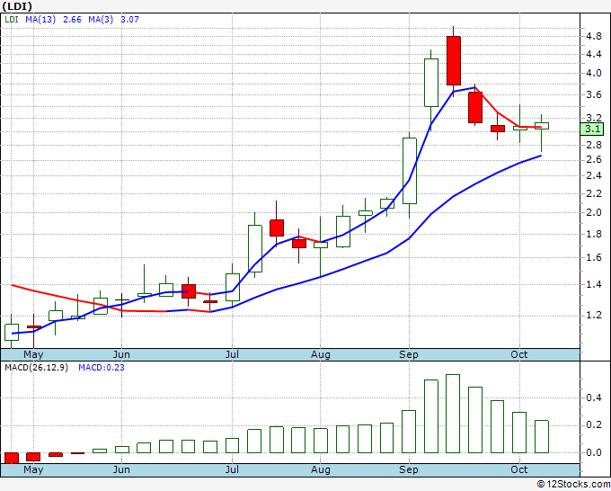Open the 12Stocks.com watermark link

[x=572, y=484]
